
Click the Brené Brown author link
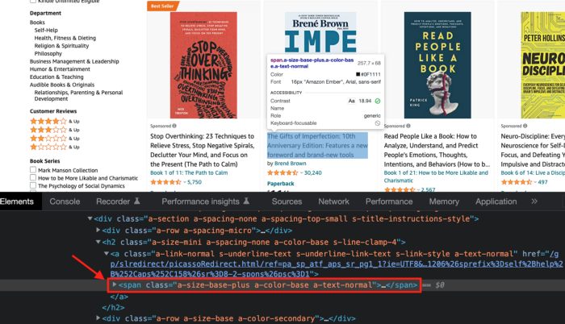(291, 164)
